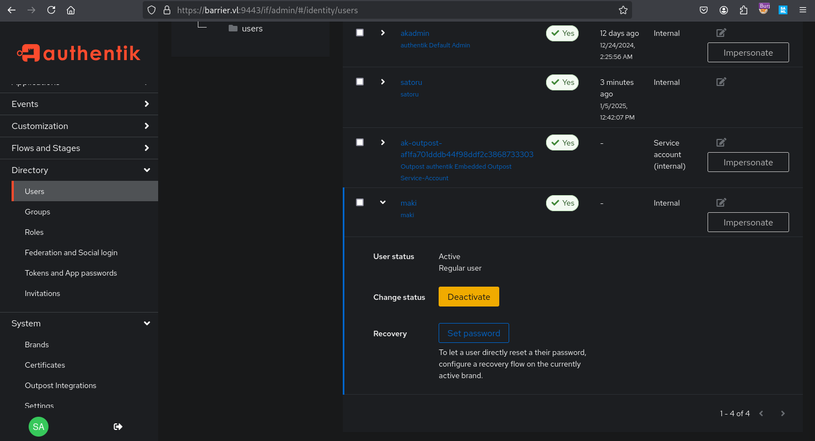
Task: Open the Firefox application menu
Action: (x=803, y=10)
